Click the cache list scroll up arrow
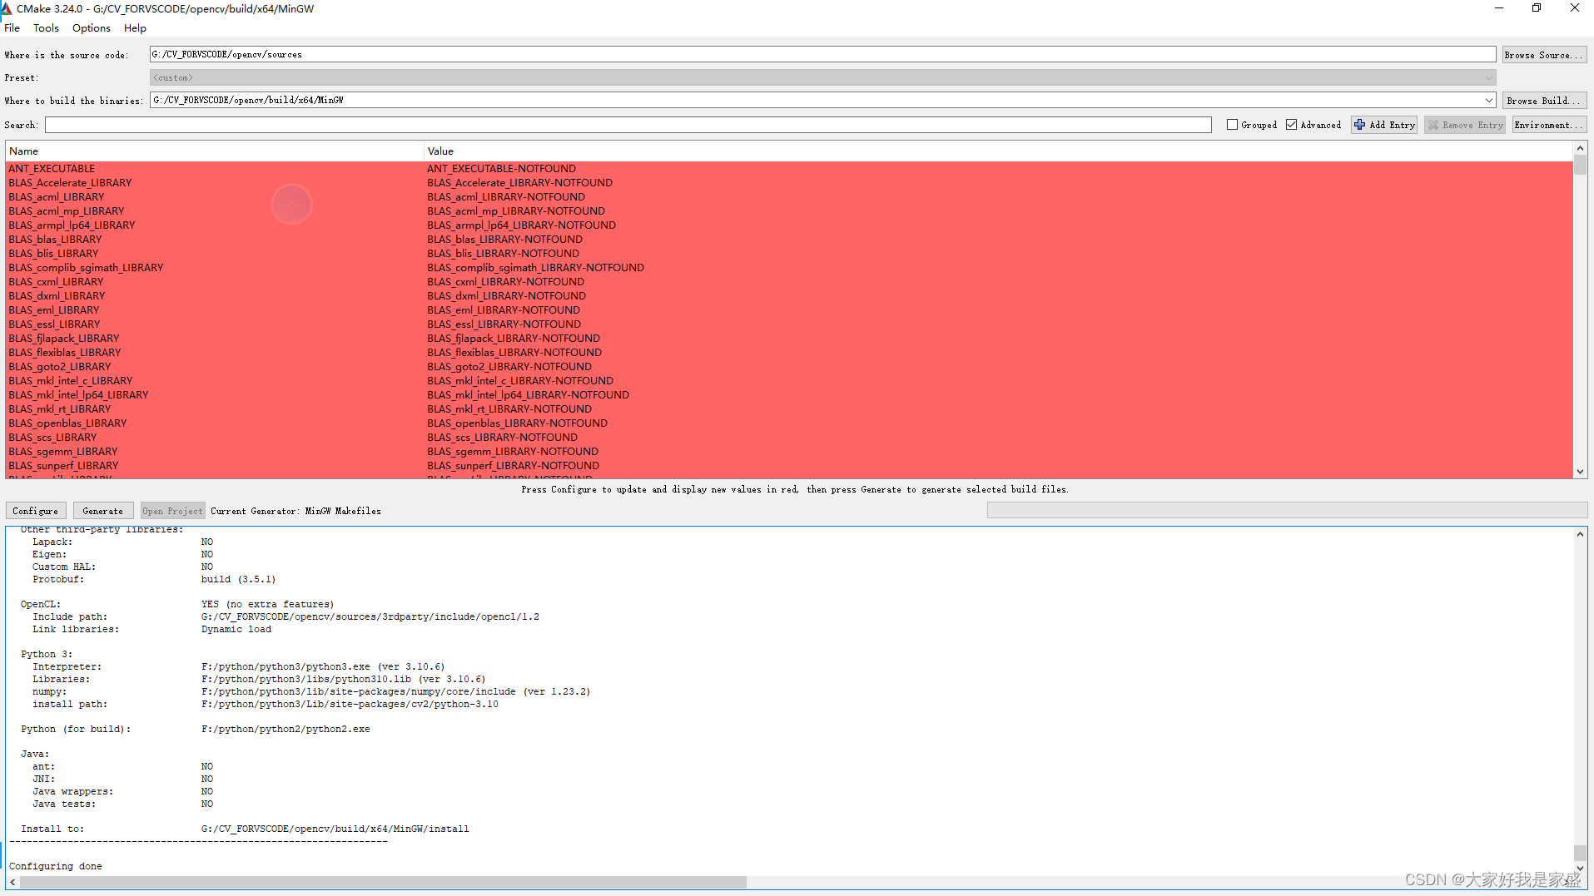Image resolution: width=1594 pixels, height=896 pixels. click(1580, 148)
